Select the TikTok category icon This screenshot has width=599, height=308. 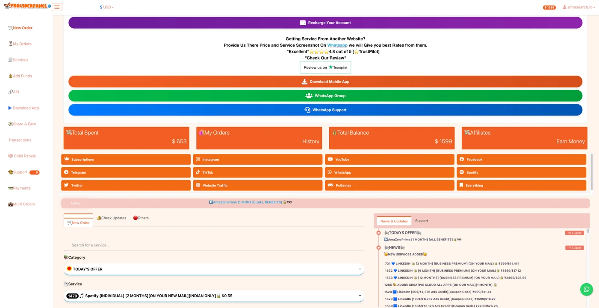198,172
